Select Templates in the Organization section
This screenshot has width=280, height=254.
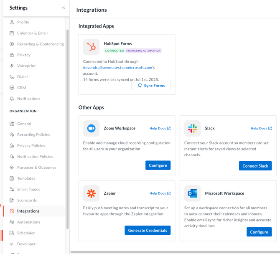[x=26, y=178]
